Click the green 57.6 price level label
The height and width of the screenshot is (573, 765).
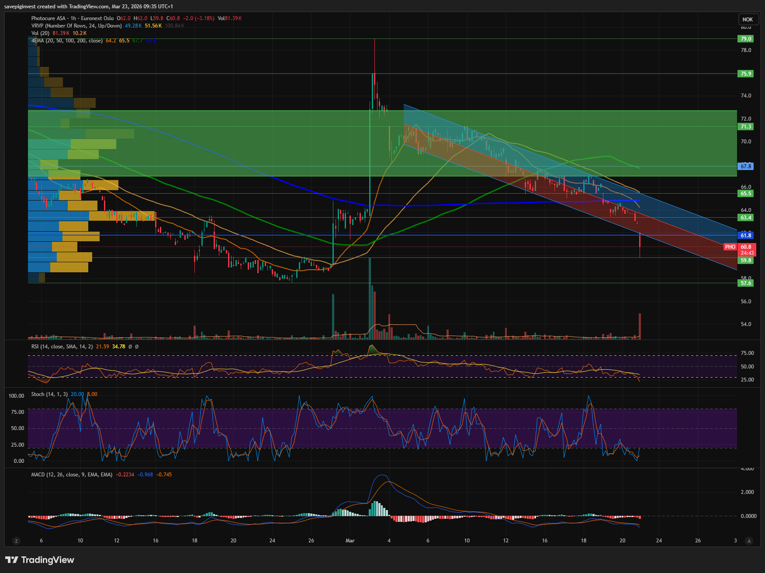746,283
